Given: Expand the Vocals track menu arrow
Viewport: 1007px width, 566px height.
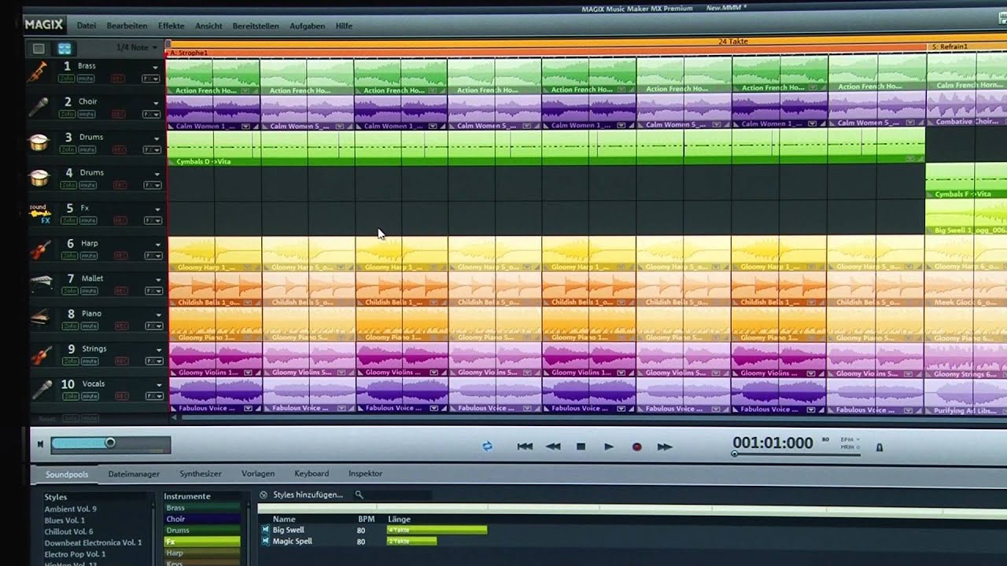Looking at the screenshot, I should [157, 385].
